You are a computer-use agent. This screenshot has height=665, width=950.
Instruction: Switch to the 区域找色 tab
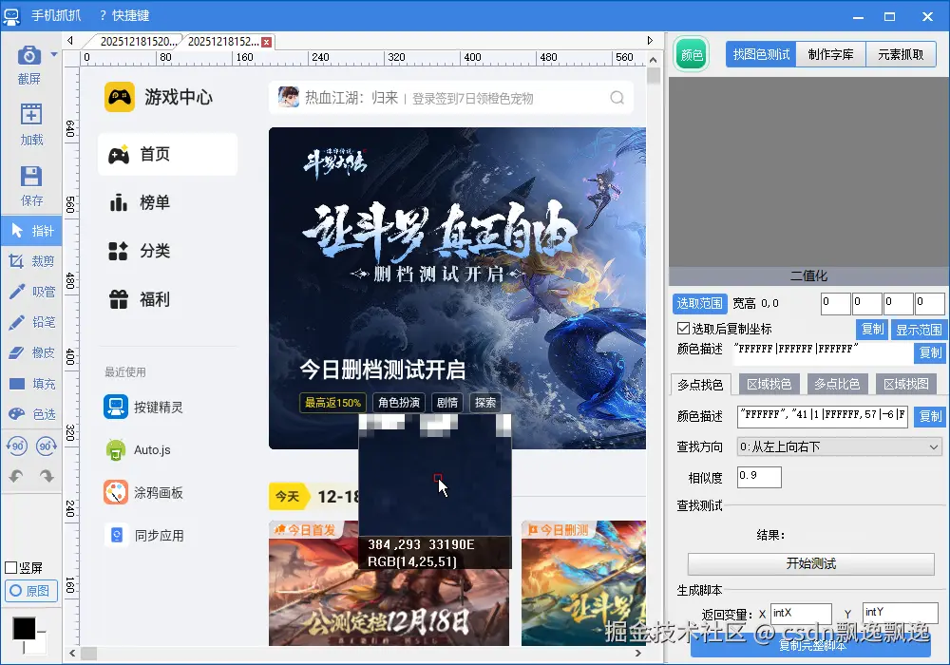click(769, 384)
